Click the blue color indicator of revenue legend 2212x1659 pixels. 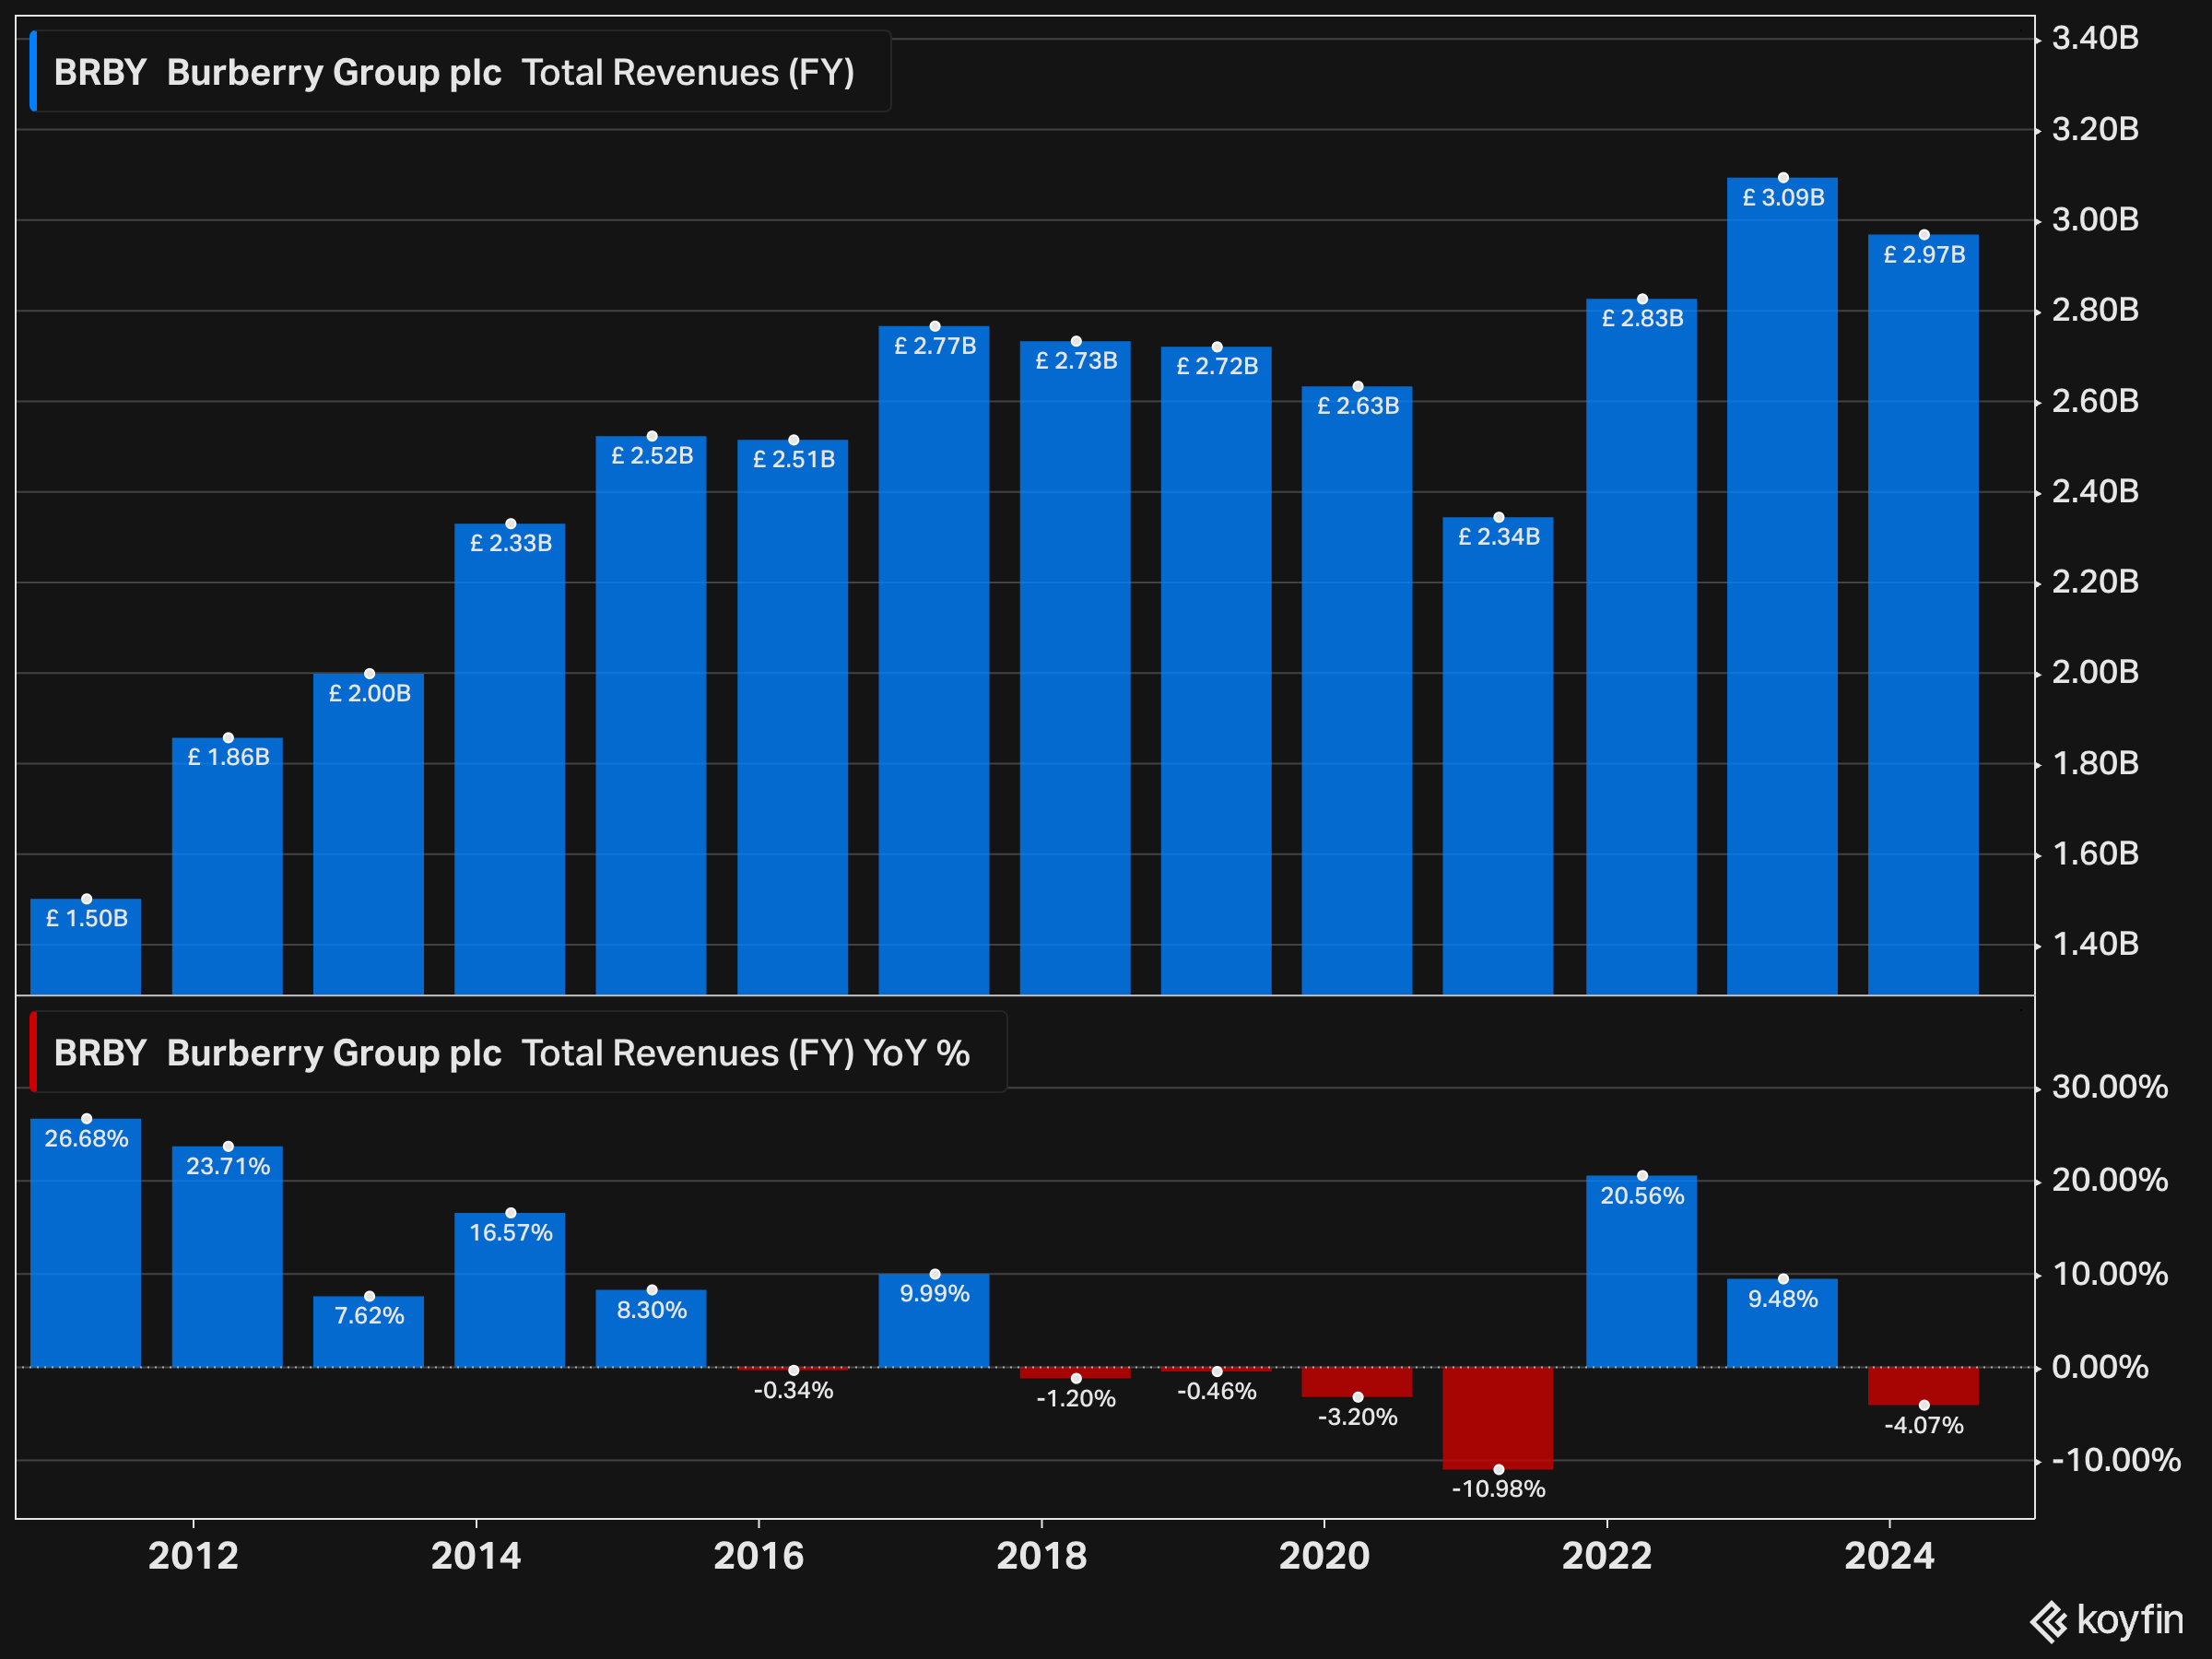pos(33,71)
